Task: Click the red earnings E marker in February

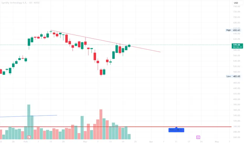Action: click(29, 137)
